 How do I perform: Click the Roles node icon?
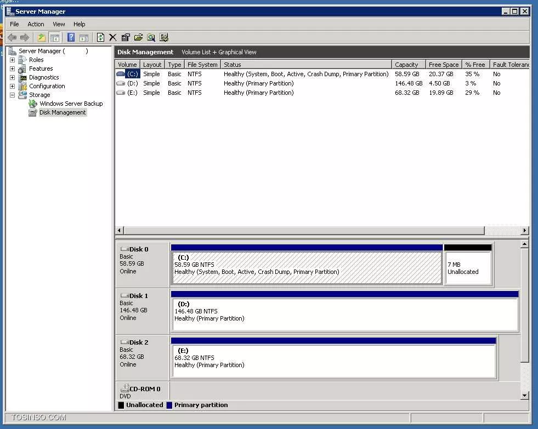point(22,60)
